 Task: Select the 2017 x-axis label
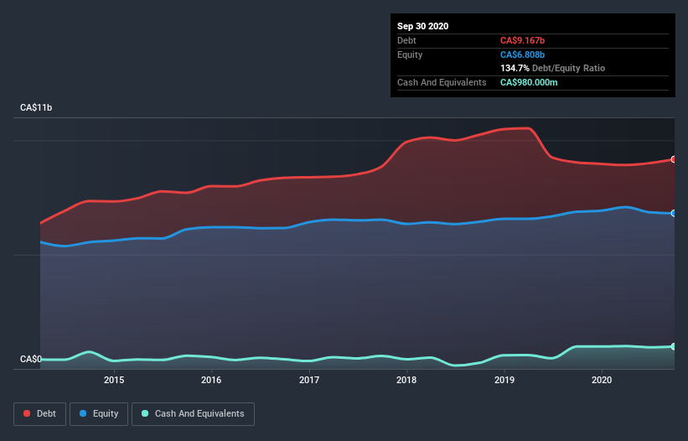pos(309,380)
